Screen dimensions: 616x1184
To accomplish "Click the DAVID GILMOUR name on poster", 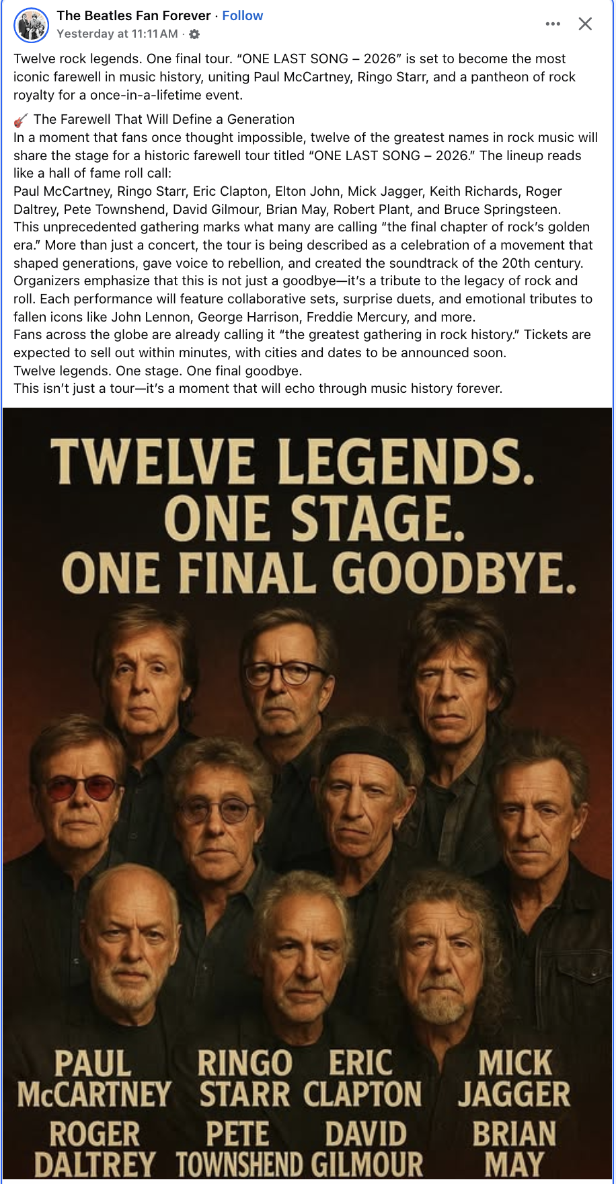I will [x=367, y=1149].
